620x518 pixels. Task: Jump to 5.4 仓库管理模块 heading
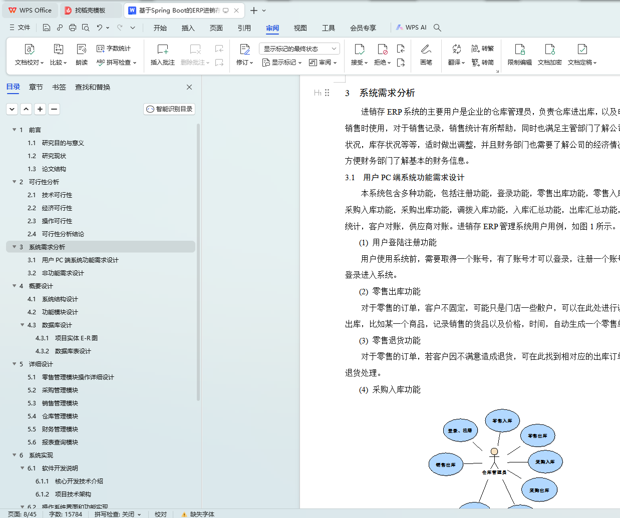click(x=53, y=416)
